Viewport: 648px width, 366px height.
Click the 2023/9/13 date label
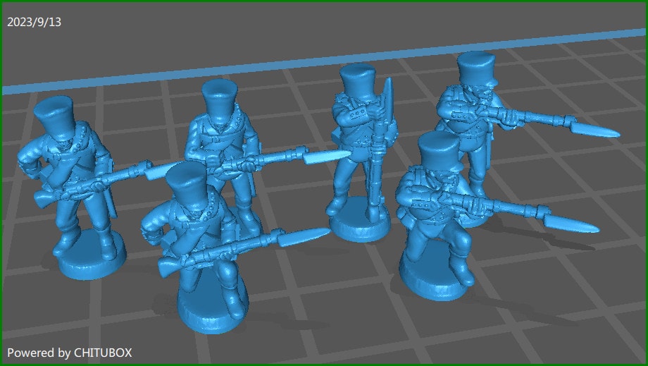pos(35,22)
